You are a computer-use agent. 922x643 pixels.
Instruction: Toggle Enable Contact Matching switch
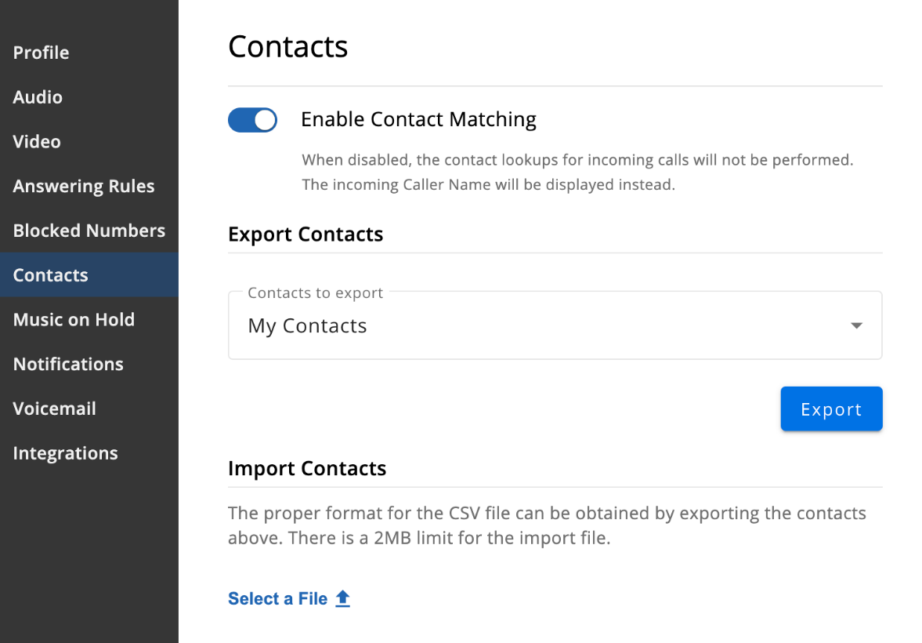[253, 120]
